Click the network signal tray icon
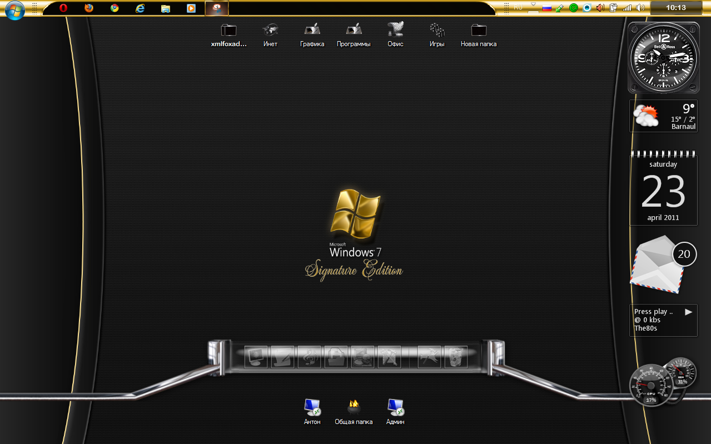Viewport: 711px width, 444px height. 627,8
